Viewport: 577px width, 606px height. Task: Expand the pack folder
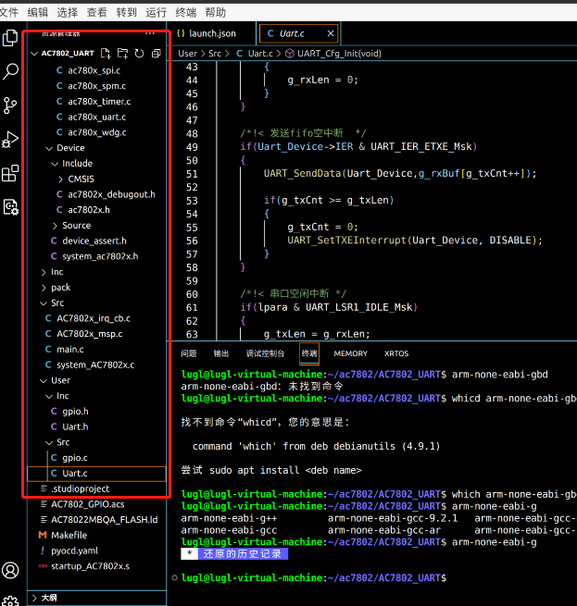[x=60, y=288]
